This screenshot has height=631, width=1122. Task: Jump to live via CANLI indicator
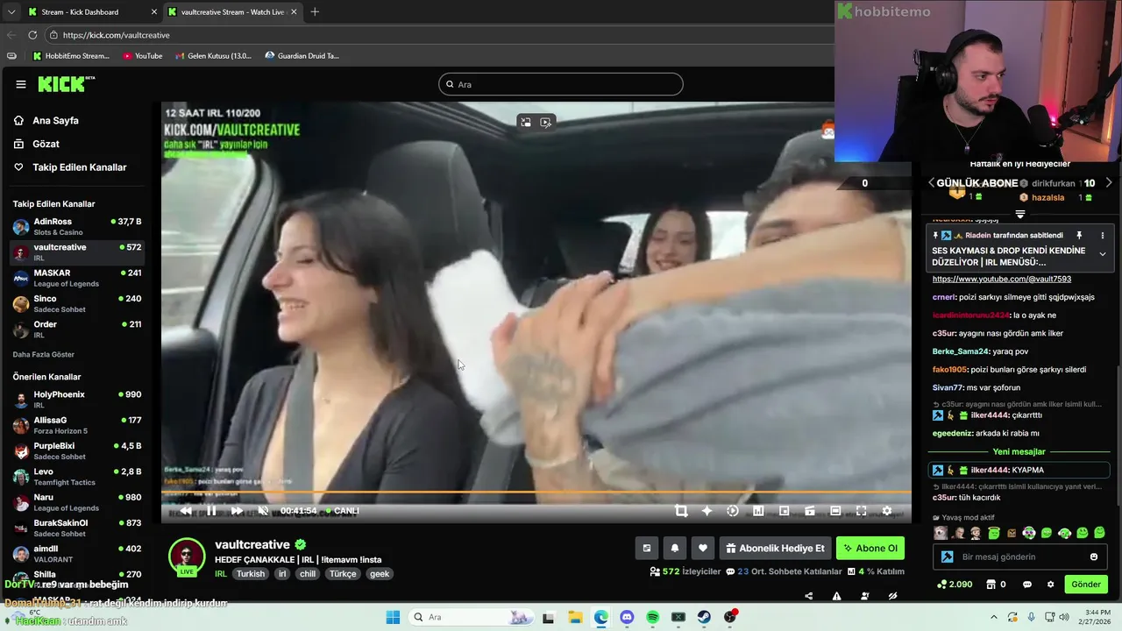point(343,511)
